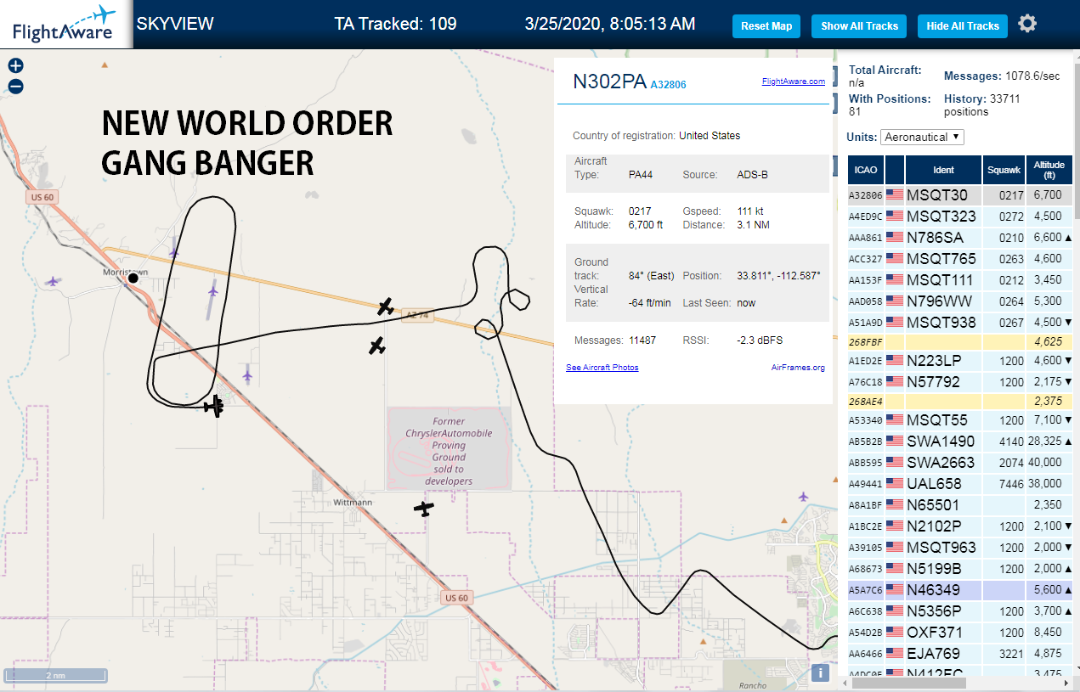1080x692 pixels.
Task: Select the UAL658 row
Action: pos(960,484)
